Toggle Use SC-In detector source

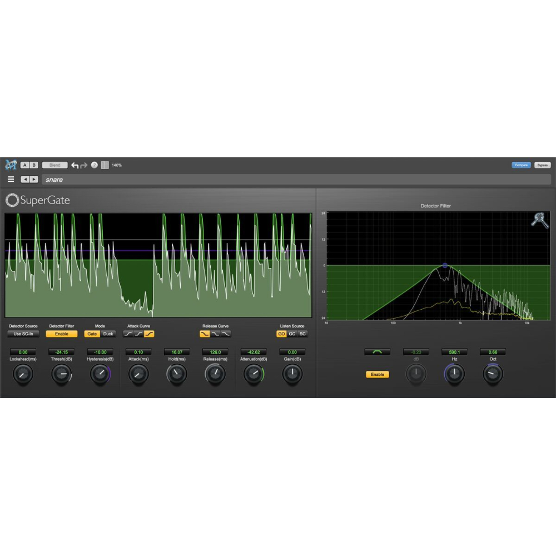tap(23, 334)
